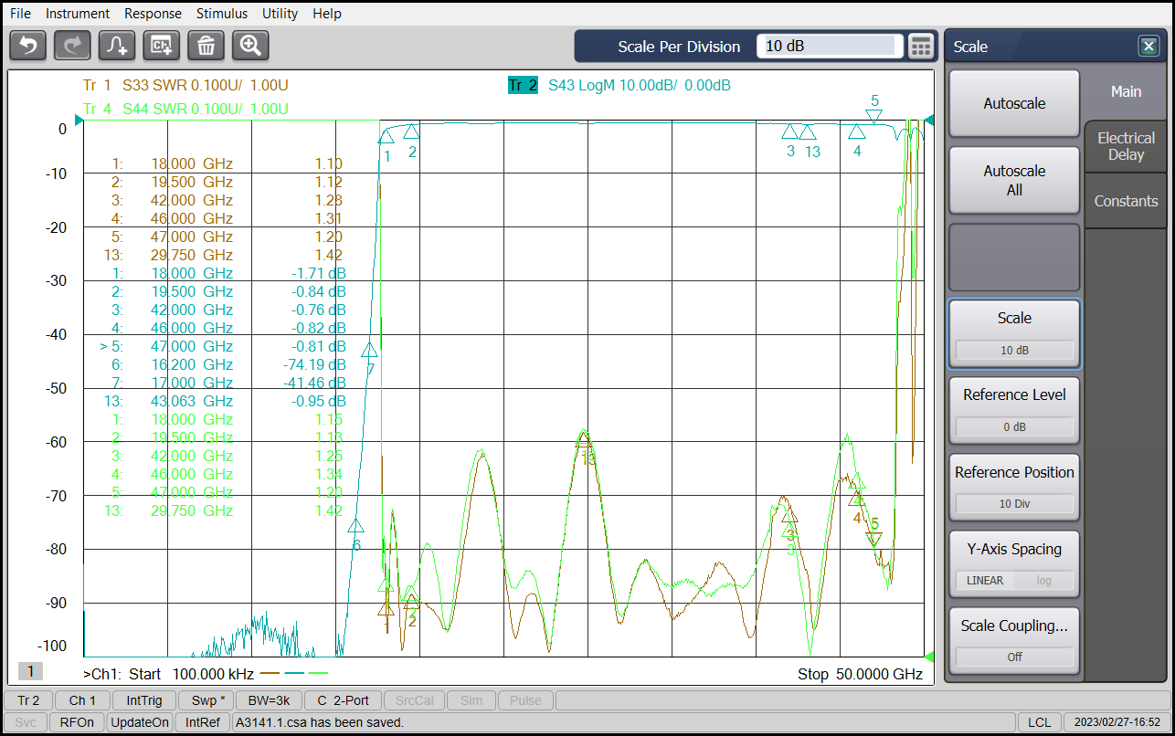
Task: Click the Reference Position button
Action: tap(1014, 488)
